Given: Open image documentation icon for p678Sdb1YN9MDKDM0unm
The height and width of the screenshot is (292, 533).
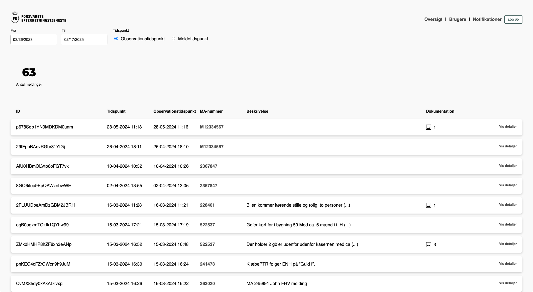Looking at the screenshot, I should click(x=428, y=127).
